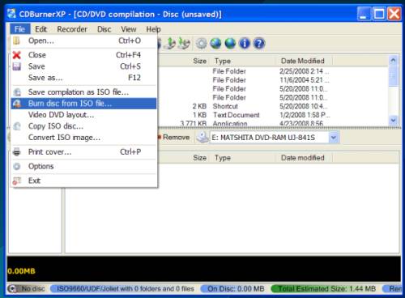Expand the MATSHITA DVD-RAM drive dropdown
The height and width of the screenshot is (298, 405).
(x=334, y=138)
